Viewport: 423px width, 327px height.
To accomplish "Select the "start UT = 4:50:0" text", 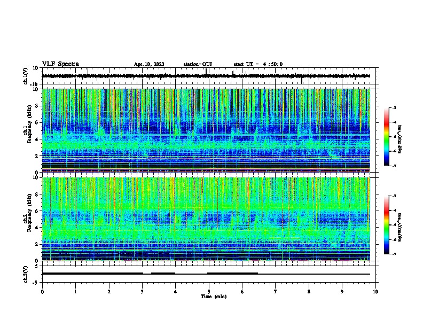I will click(x=258, y=64).
